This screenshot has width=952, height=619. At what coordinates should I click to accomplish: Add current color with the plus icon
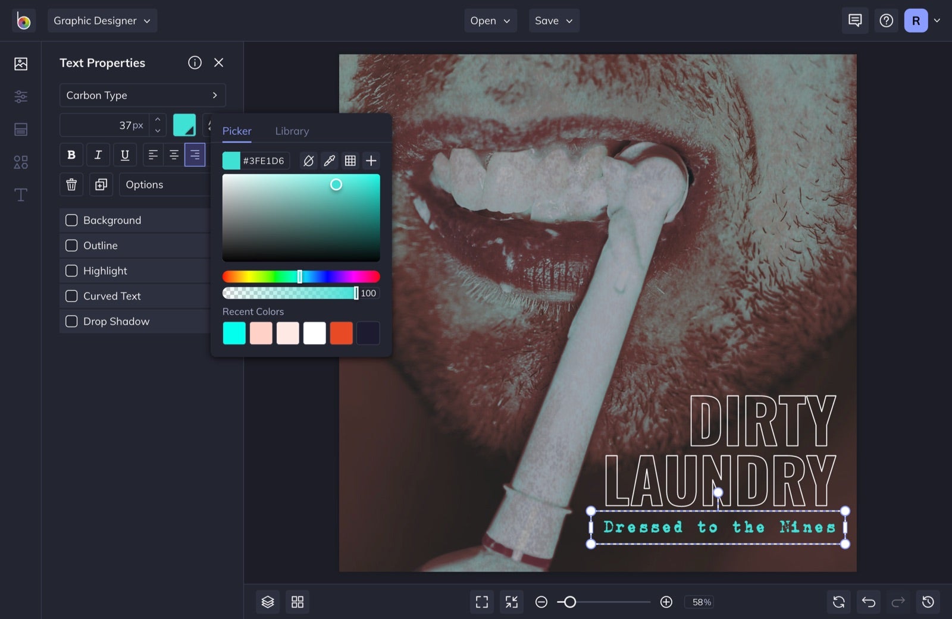click(371, 161)
